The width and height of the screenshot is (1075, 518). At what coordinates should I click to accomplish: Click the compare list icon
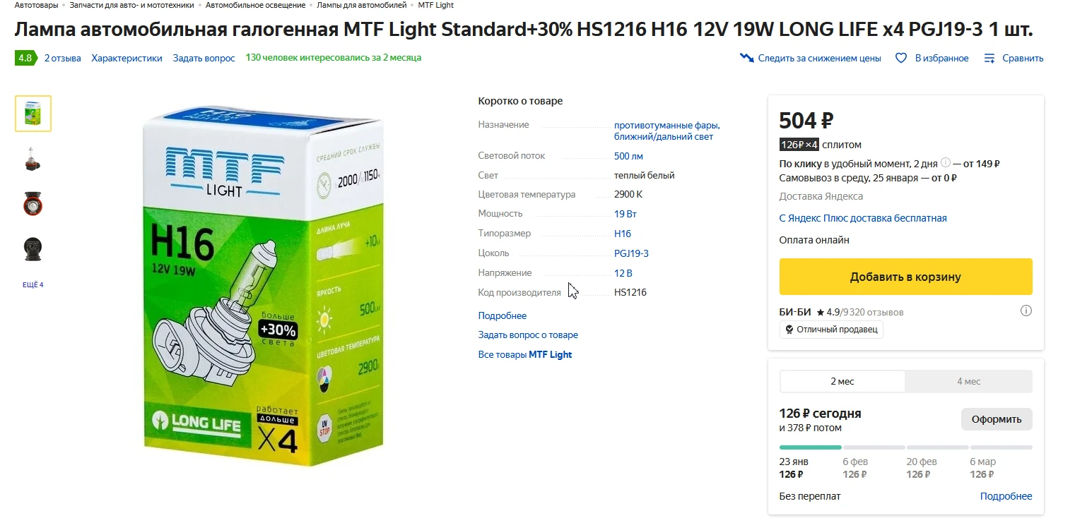[x=989, y=58]
